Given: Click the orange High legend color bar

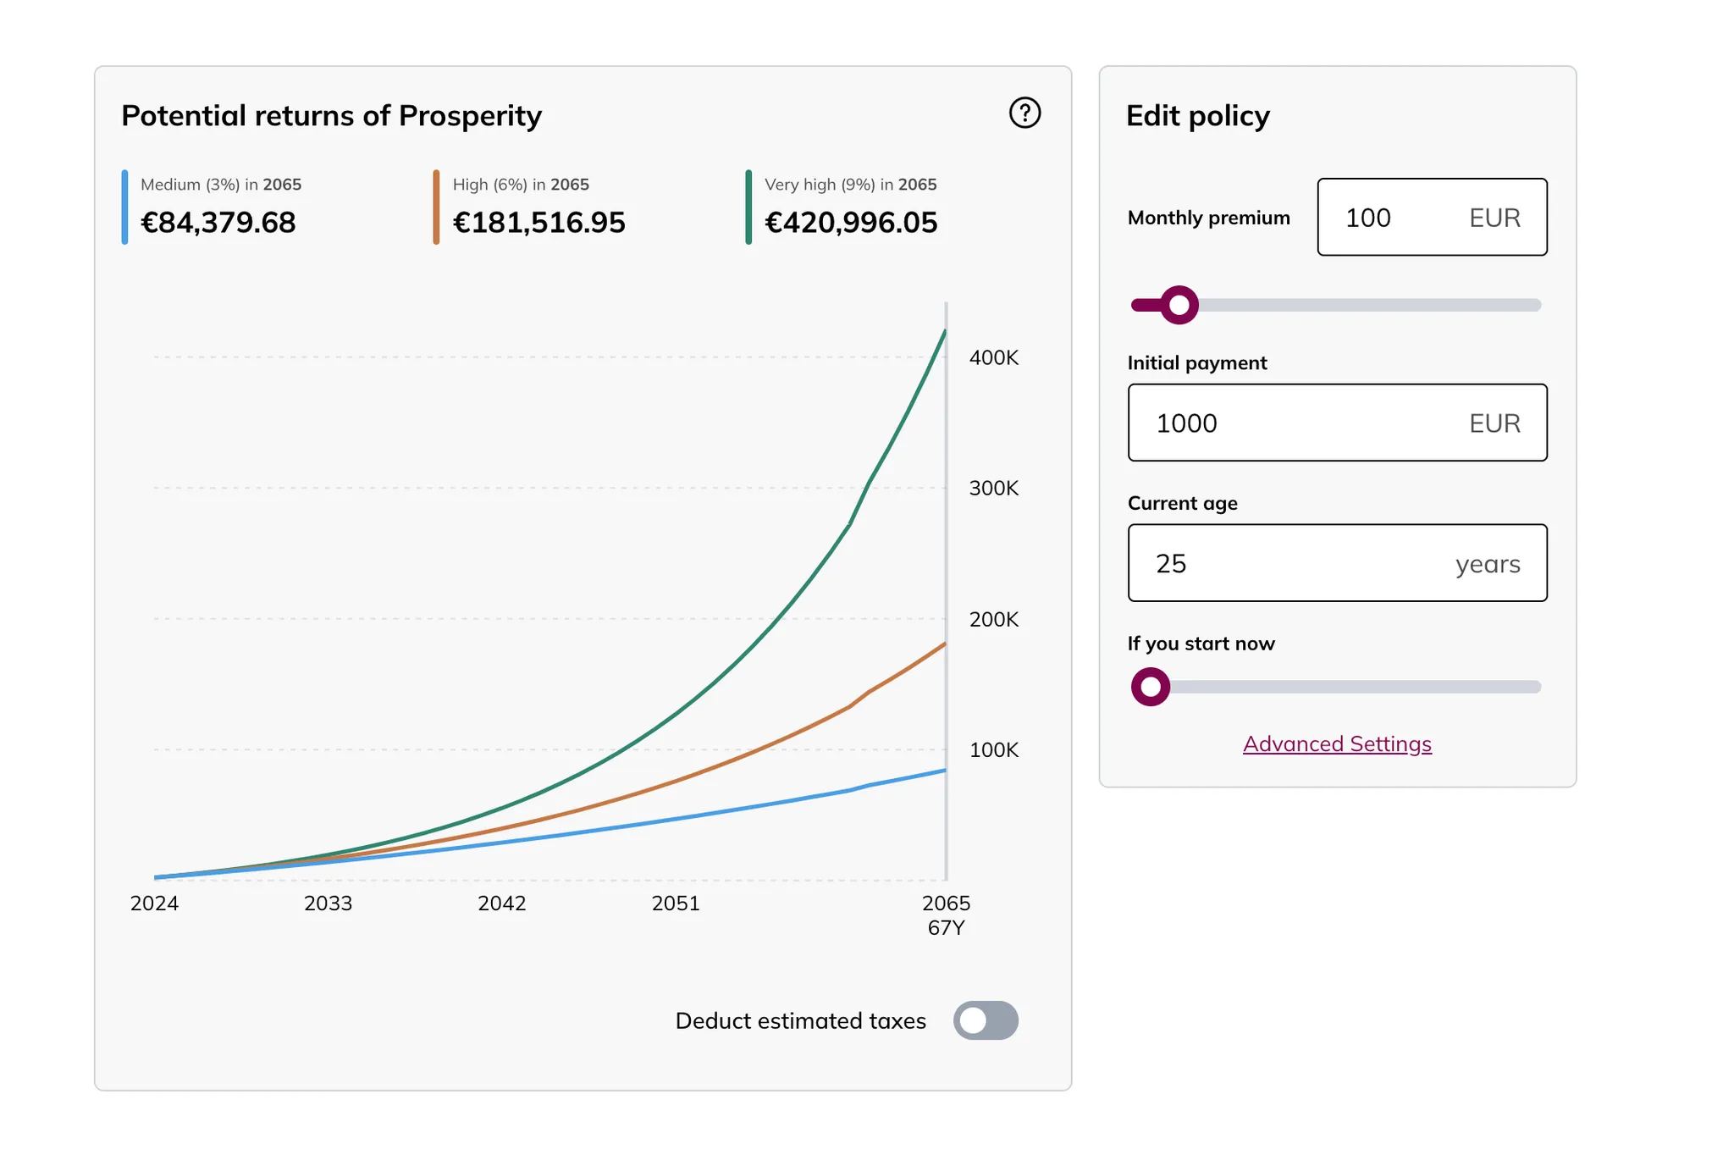Looking at the screenshot, I should [x=436, y=207].
